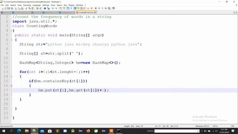This screenshot has height=134, width=238.
Task: Open the Tools menu
Action: (53, 5)
